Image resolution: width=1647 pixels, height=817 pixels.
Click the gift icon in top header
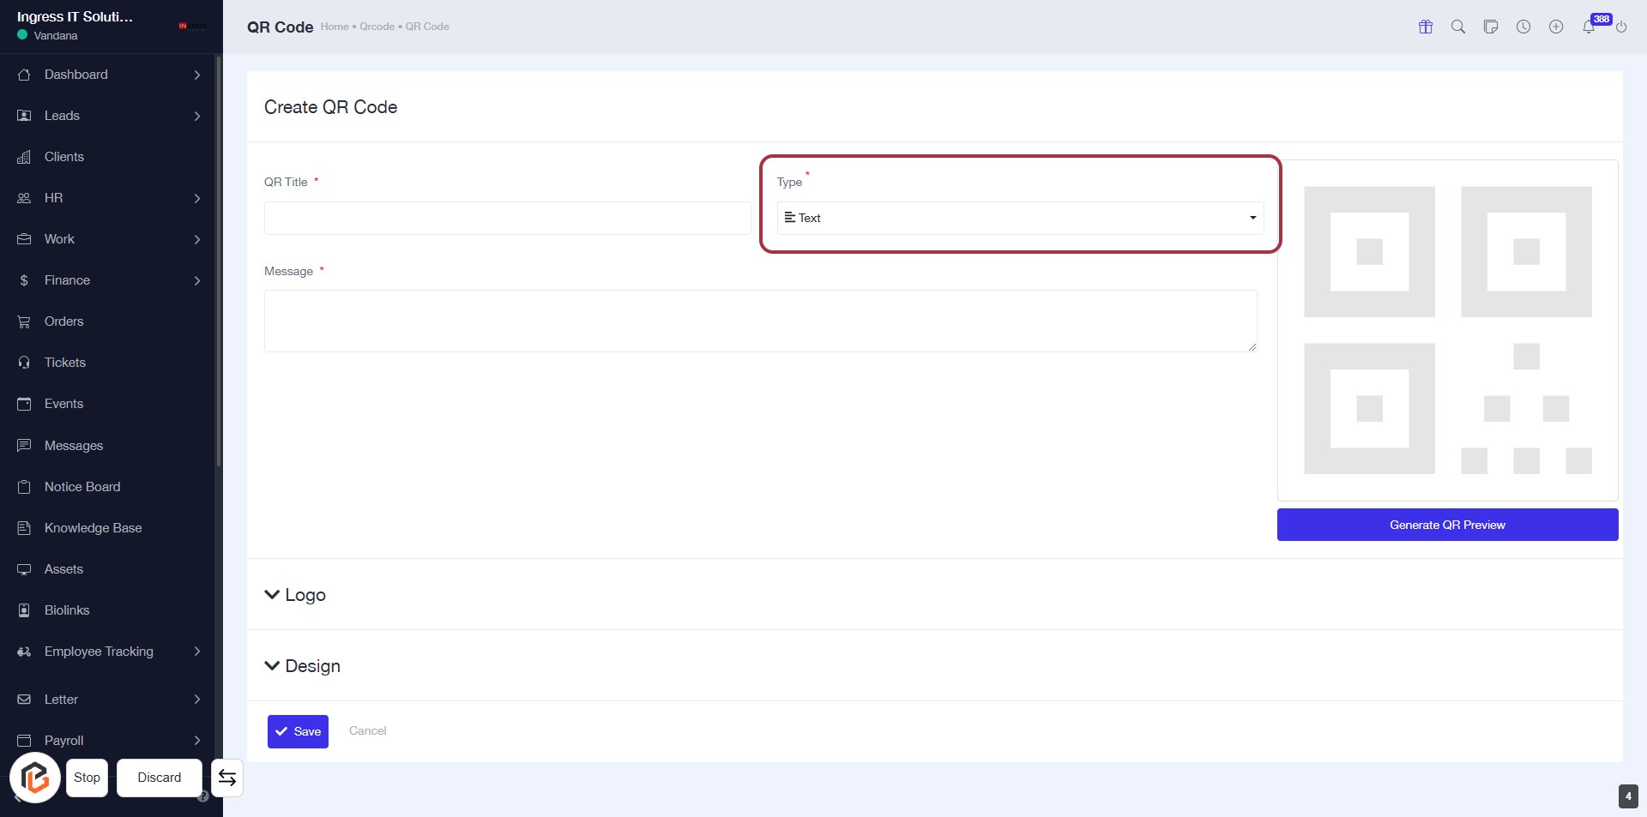pyautogui.click(x=1426, y=27)
